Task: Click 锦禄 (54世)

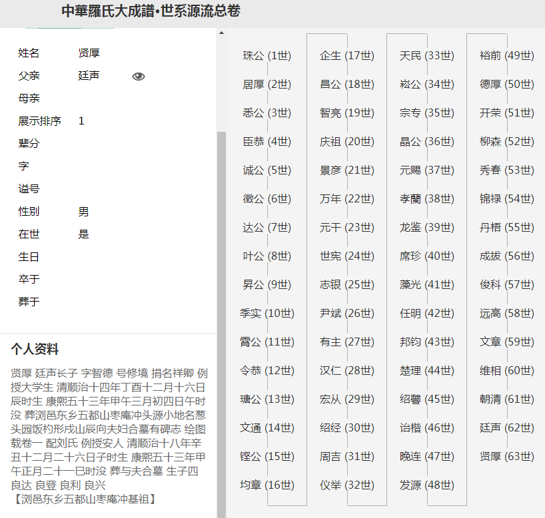Action: click(x=507, y=198)
